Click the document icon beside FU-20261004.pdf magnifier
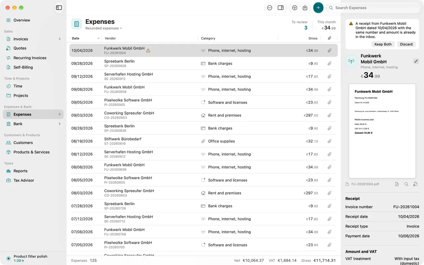The width and height of the screenshot is (424, 265). point(397,184)
